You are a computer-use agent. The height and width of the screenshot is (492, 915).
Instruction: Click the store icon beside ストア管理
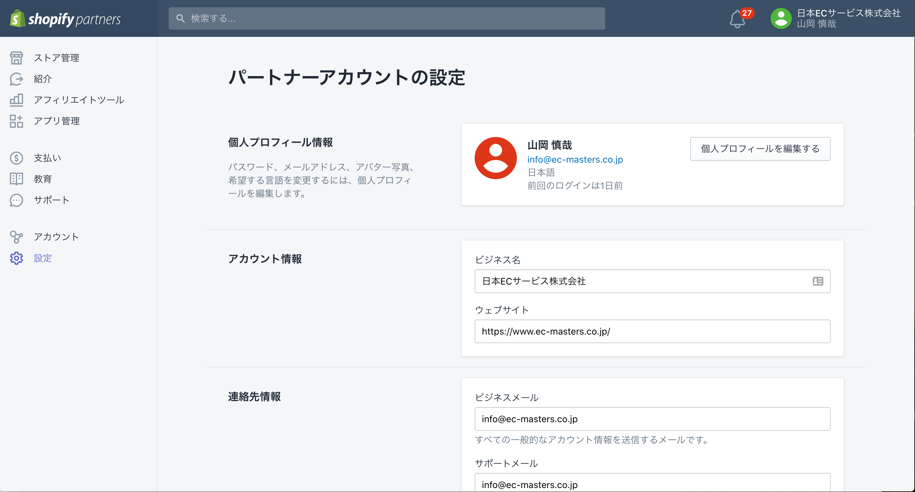(x=16, y=58)
